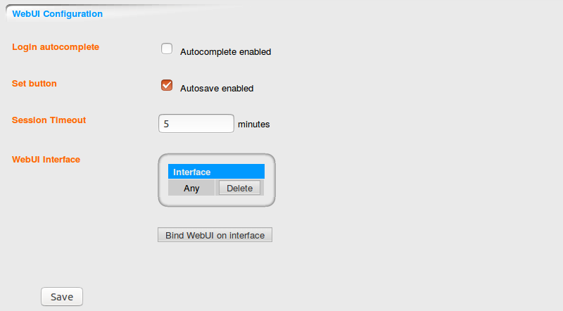Click the Session Timeout input field
The width and height of the screenshot is (563, 311).
pyautogui.click(x=196, y=124)
